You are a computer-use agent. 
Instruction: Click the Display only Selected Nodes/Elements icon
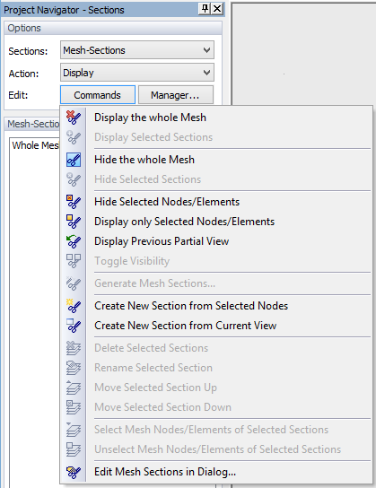(74, 222)
